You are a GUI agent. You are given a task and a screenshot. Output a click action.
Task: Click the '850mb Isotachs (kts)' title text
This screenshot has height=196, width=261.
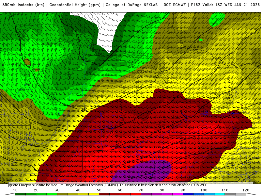tap(23, 5)
